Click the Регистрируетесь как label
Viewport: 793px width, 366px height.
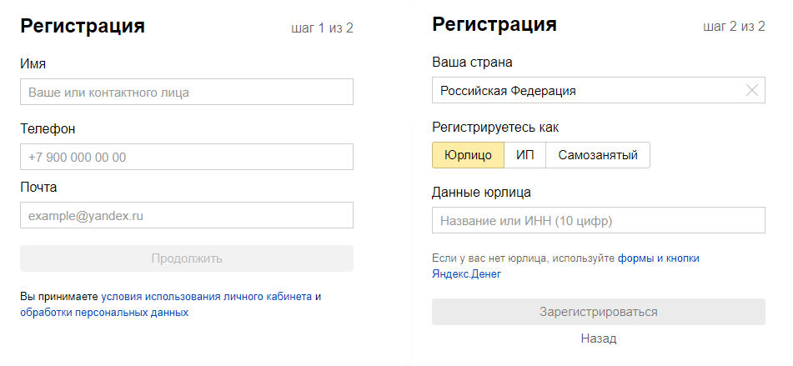(495, 127)
